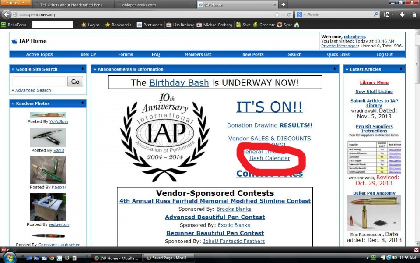420x263 pixels.
Task: Open New Posts in the navigation bar
Action: [x=253, y=54]
